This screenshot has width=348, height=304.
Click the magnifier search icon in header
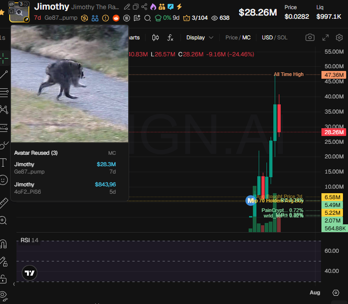pos(147,18)
